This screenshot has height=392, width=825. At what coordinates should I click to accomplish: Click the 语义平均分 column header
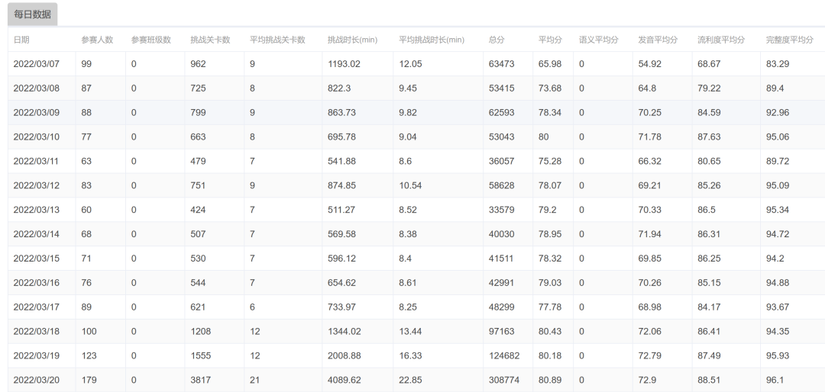coord(598,40)
